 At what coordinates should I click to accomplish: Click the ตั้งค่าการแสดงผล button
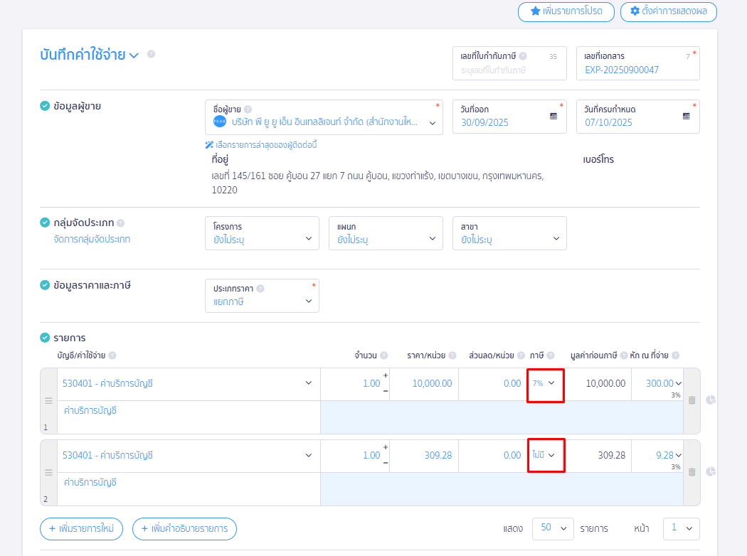tap(668, 11)
